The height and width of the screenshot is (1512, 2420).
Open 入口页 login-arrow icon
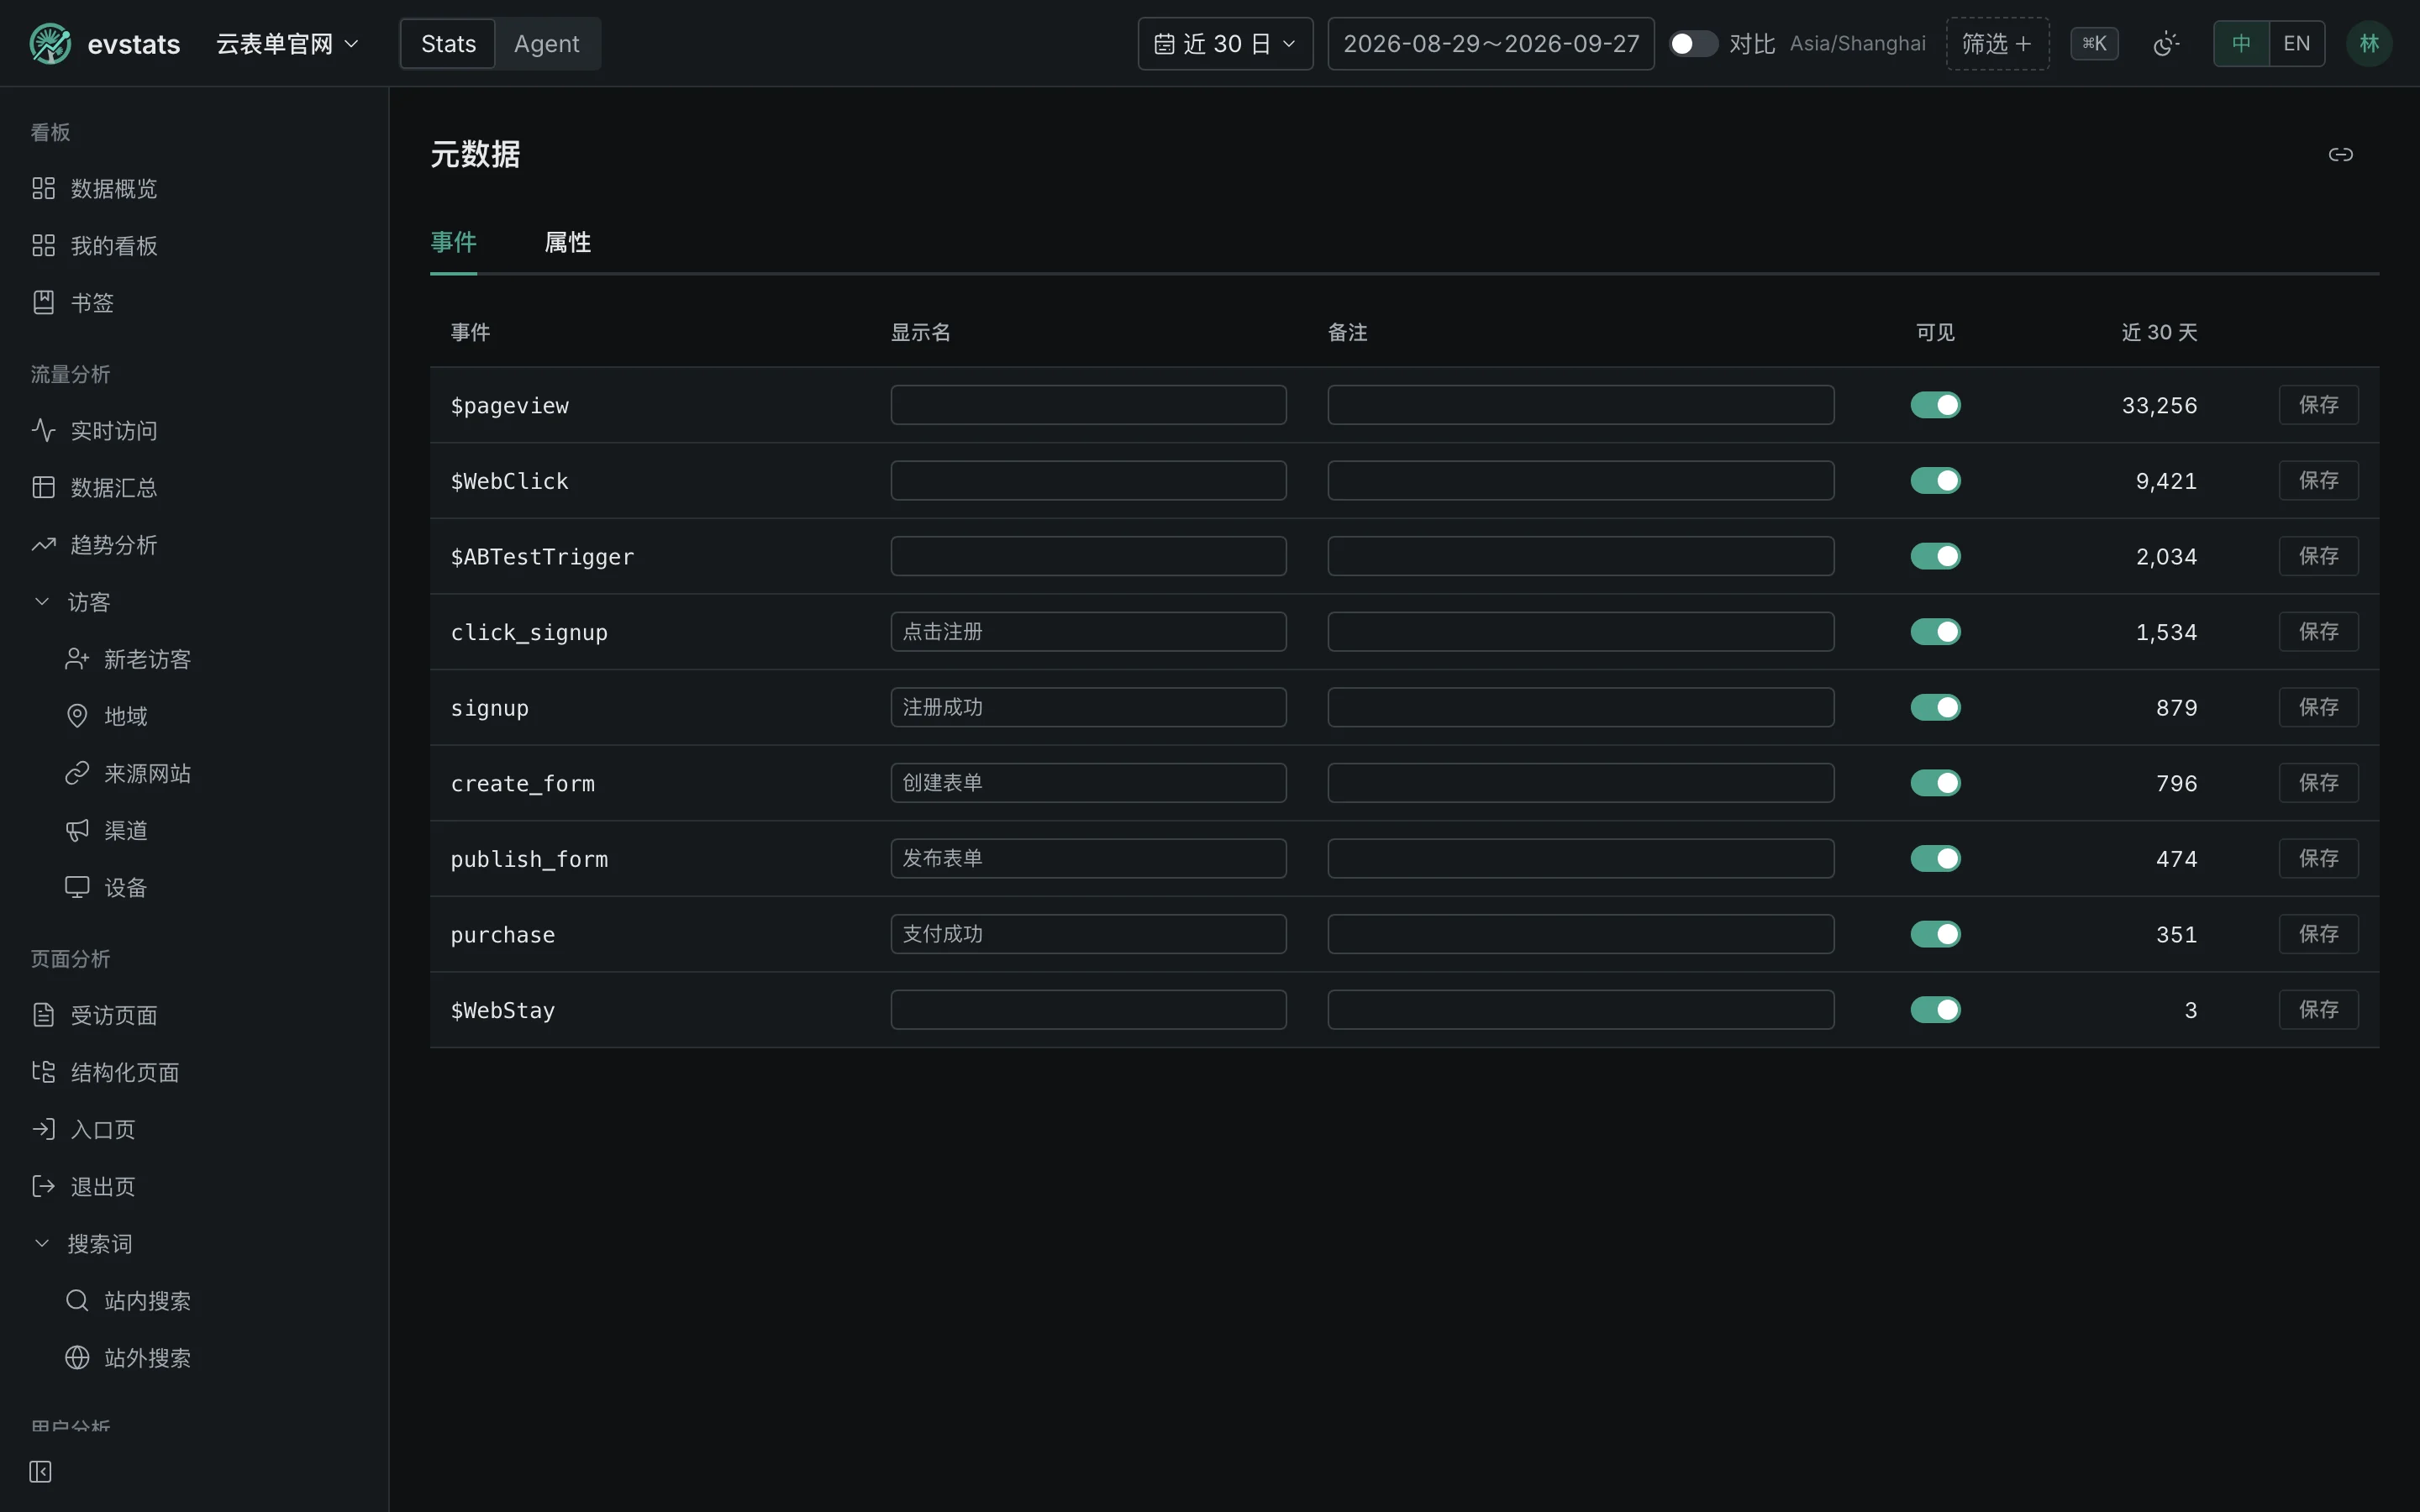(43, 1129)
